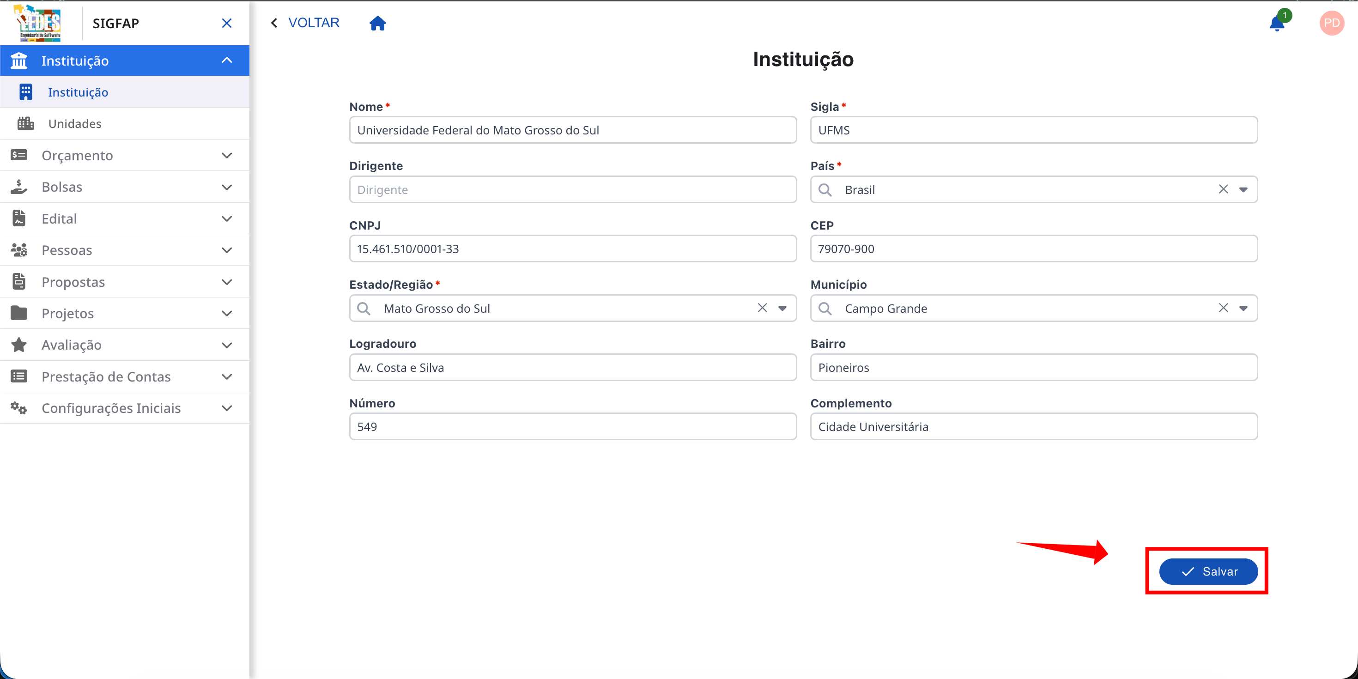Open the País dropdown arrow

(1243, 190)
